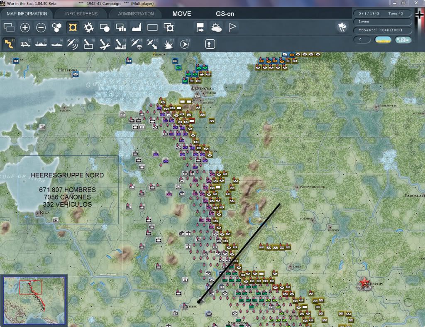Click the Torzhok city label

click(x=306, y=219)
